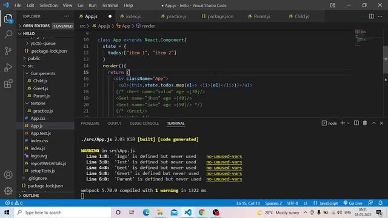This screenshot has height=218, width=388.
Task: Open Greet.js in the explorer tree
Action: pos(41,88)
